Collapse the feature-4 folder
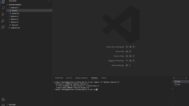 click(29, 22)
